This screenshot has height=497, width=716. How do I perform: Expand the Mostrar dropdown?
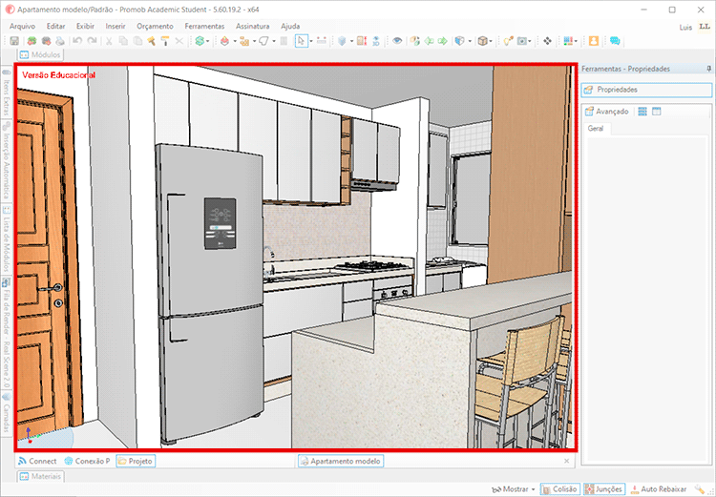(x=514, y=488)
